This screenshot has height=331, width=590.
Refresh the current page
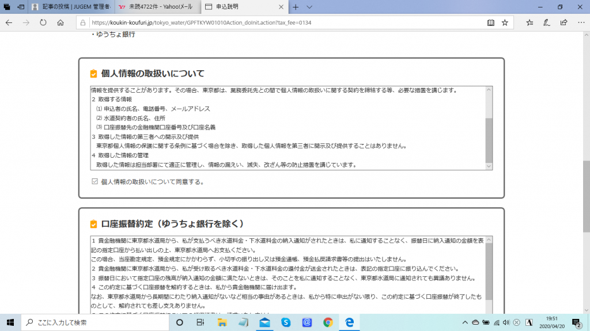tap(43, 22)
